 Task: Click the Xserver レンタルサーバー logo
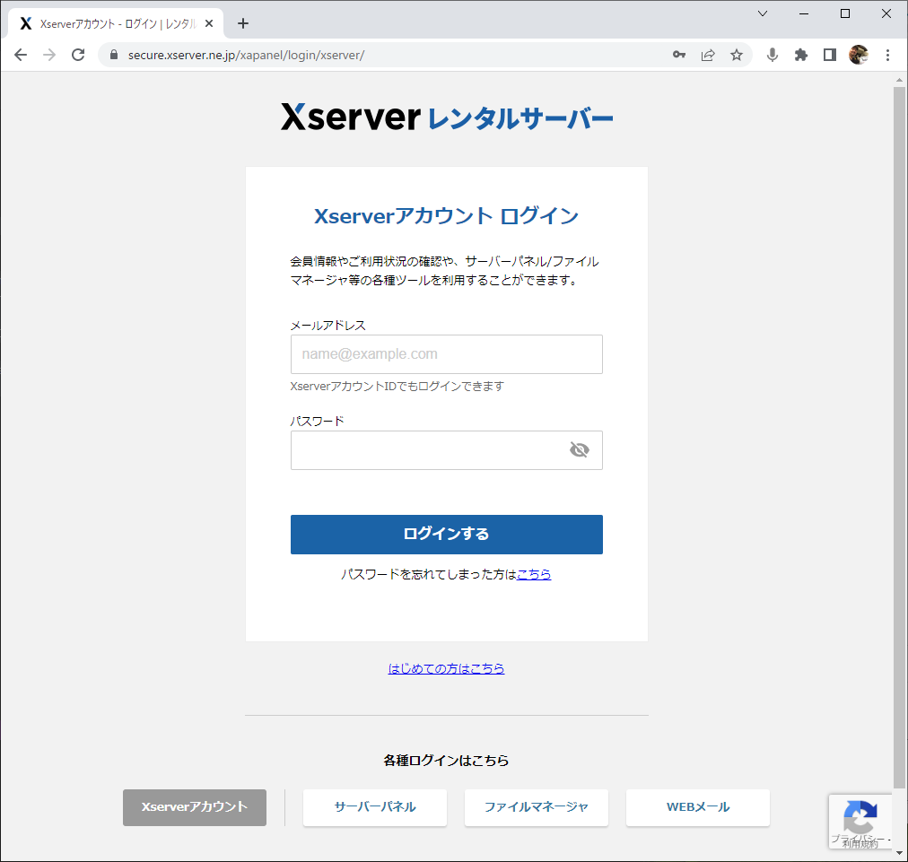coord(447,117)
